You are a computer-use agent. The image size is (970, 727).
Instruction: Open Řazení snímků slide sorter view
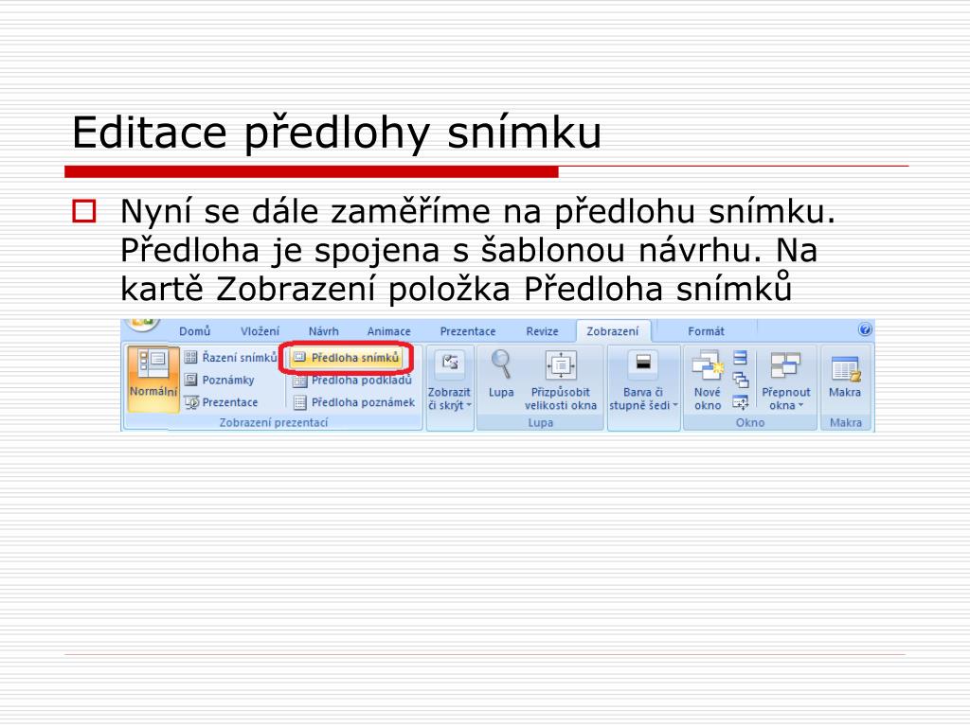click(x=231, y=357)
